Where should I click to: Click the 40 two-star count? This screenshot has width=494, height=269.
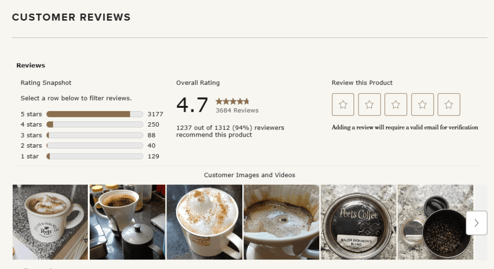pyautogui.click(x=151, y=145)
